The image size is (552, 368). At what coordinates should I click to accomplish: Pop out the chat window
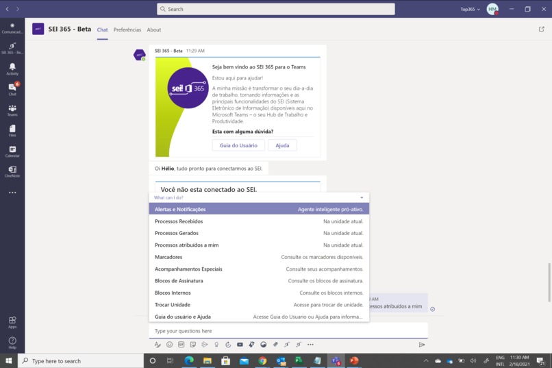[x=542, y=29]
